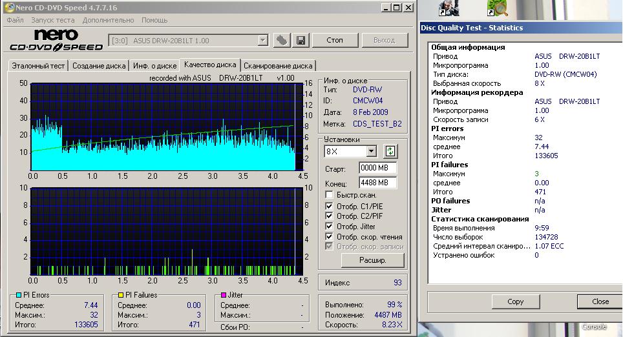Click the Конец value input field
Screen dimensions: 623x337
(377, 183)
